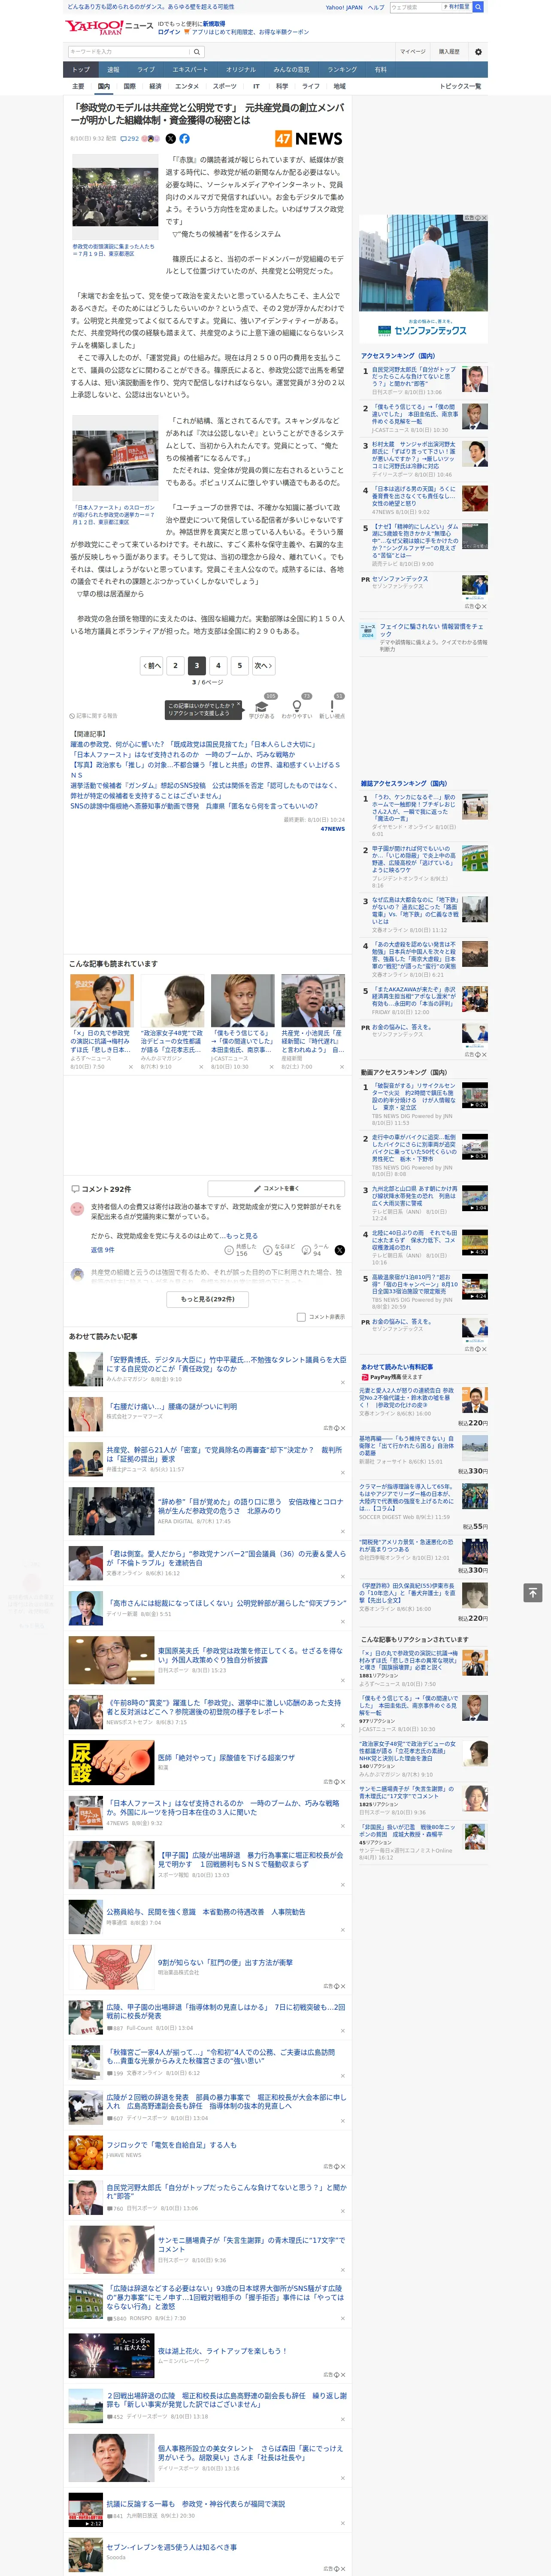Click the web search button in header
Viewport: 551px width, 2576px height.
(478, 7)
